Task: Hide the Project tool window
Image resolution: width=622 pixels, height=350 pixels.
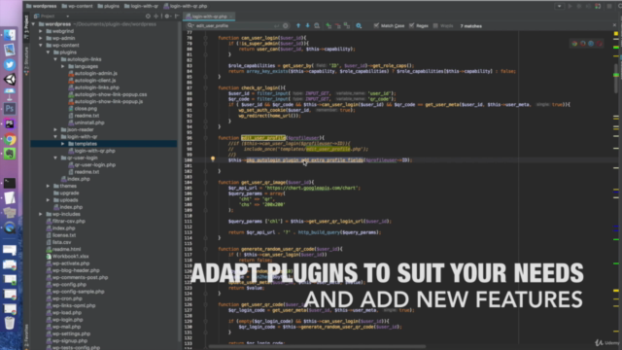Action: (177, 17)
